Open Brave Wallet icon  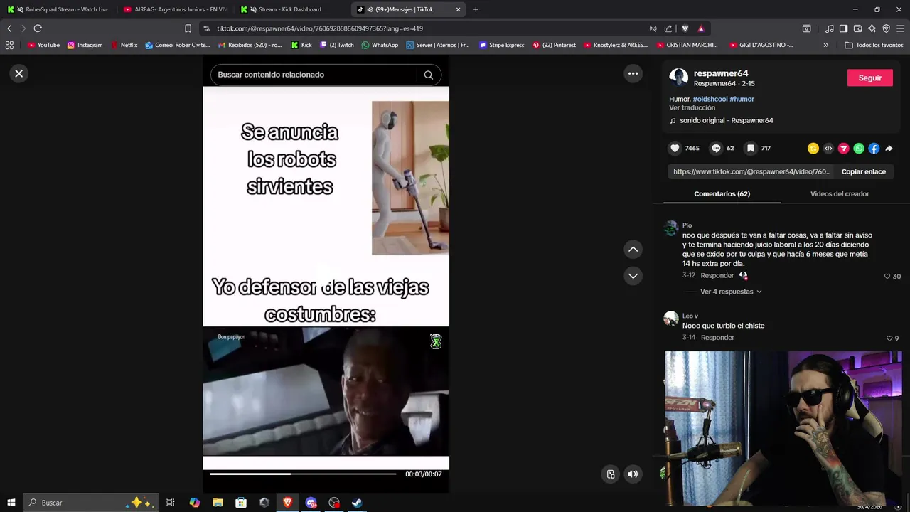click(857, 28)
